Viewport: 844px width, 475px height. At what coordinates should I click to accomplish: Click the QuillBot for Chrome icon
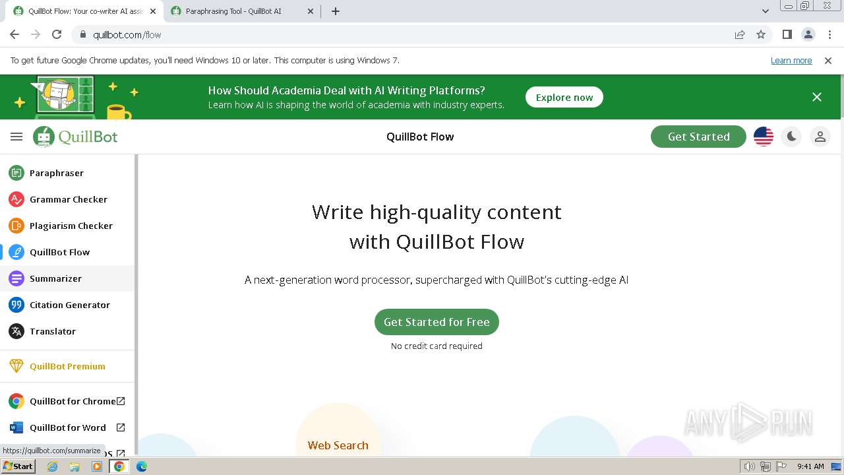16,401
